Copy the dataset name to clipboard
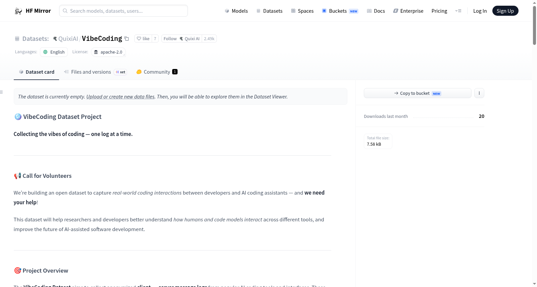Image resolution: width=537 pixels, height=287 pixels. [x=127, y=39]
